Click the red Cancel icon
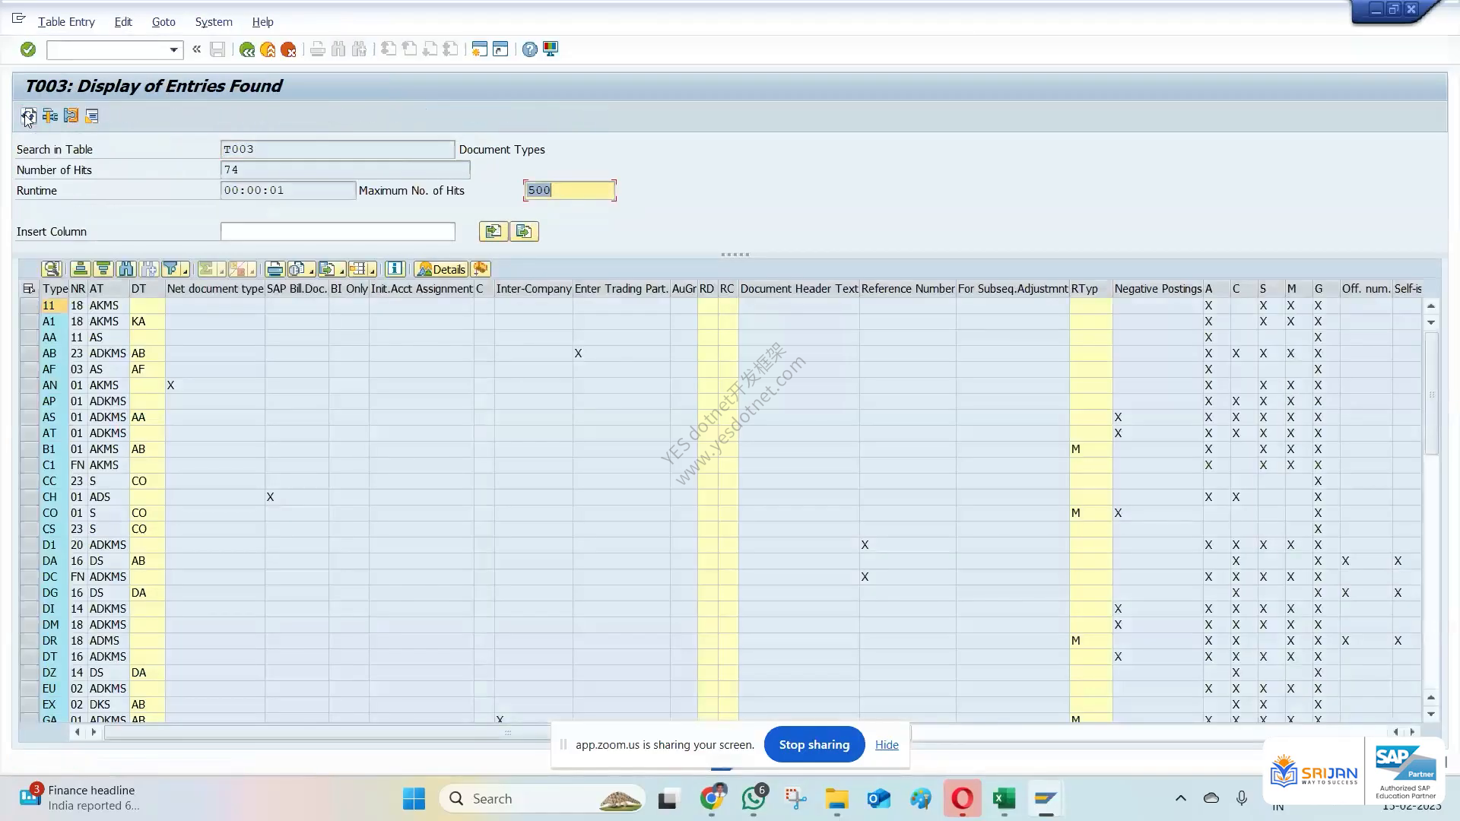Viewport: 1460px width, 821px height. [288, 49]
